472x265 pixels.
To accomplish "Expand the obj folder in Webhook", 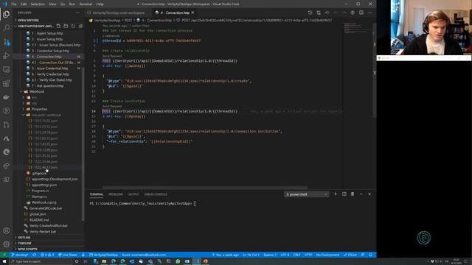I will [x=34, y=103].
